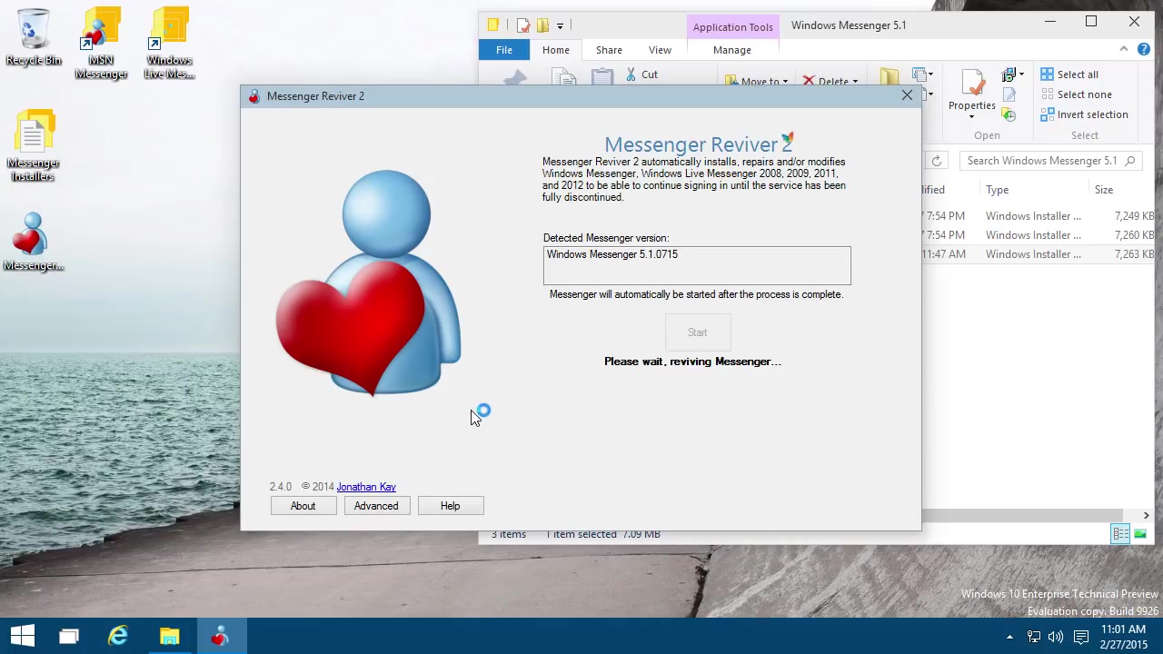Select the Windows Live Messenger desktop shortcut

click(x=169, y=44)
